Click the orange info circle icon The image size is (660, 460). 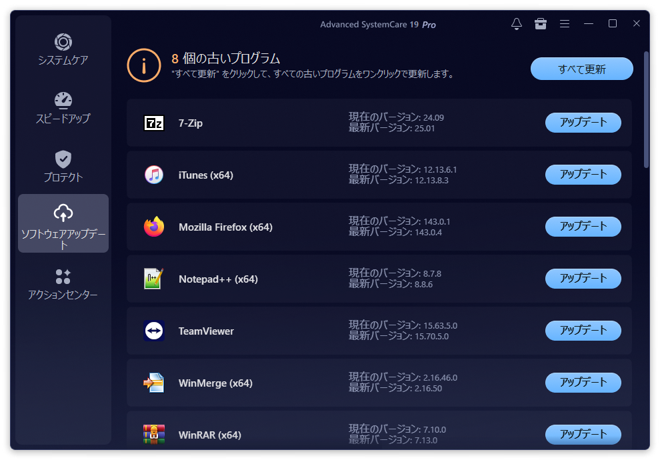click(x=144, y=65)
